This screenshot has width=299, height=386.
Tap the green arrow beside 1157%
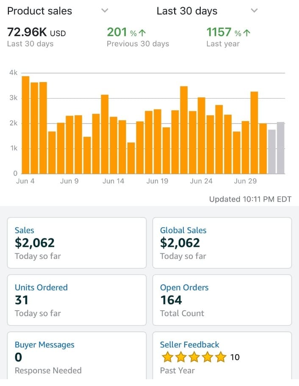[x=247, y=33]
